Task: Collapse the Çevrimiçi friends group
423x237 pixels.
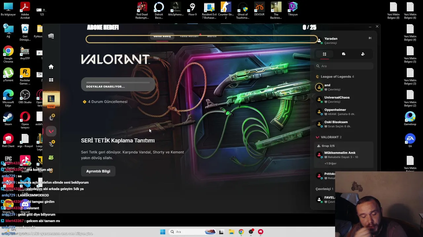Action: (x=325, y=189)
